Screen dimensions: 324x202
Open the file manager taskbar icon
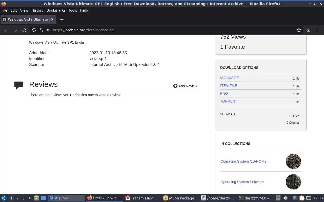[36, 198]
